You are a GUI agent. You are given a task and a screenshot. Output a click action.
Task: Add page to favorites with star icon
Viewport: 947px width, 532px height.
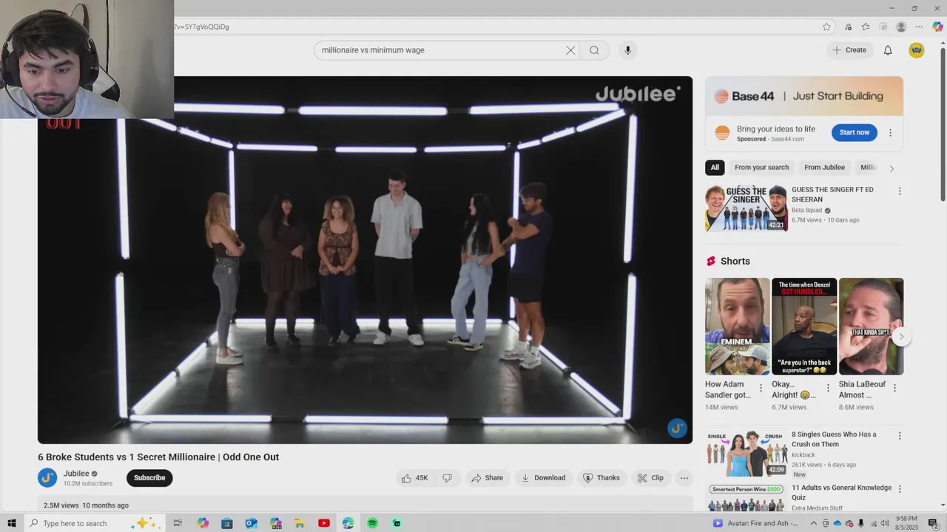[x=826, y=27]
